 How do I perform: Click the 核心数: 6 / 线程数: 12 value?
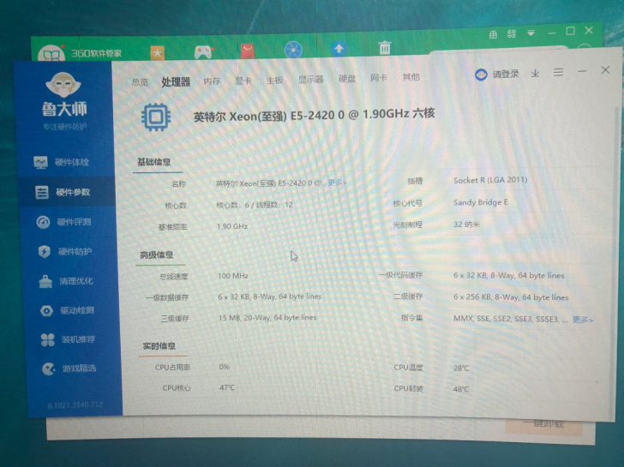(255, 205)
